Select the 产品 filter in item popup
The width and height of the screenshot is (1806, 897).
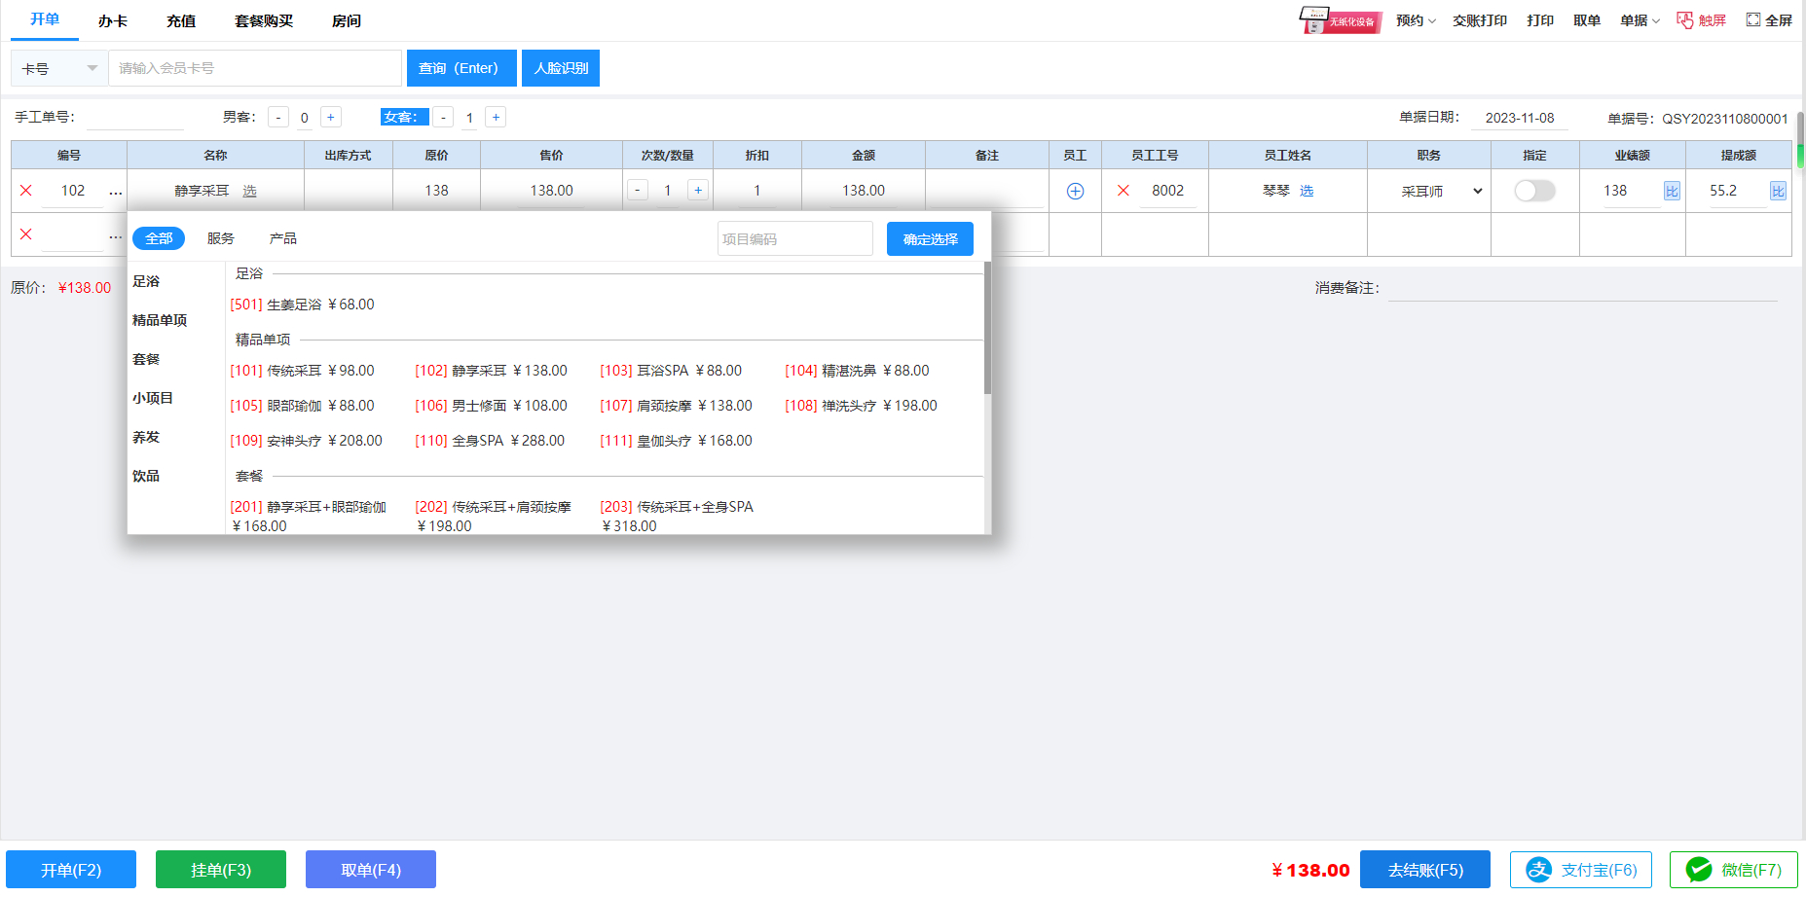point(283,238)
